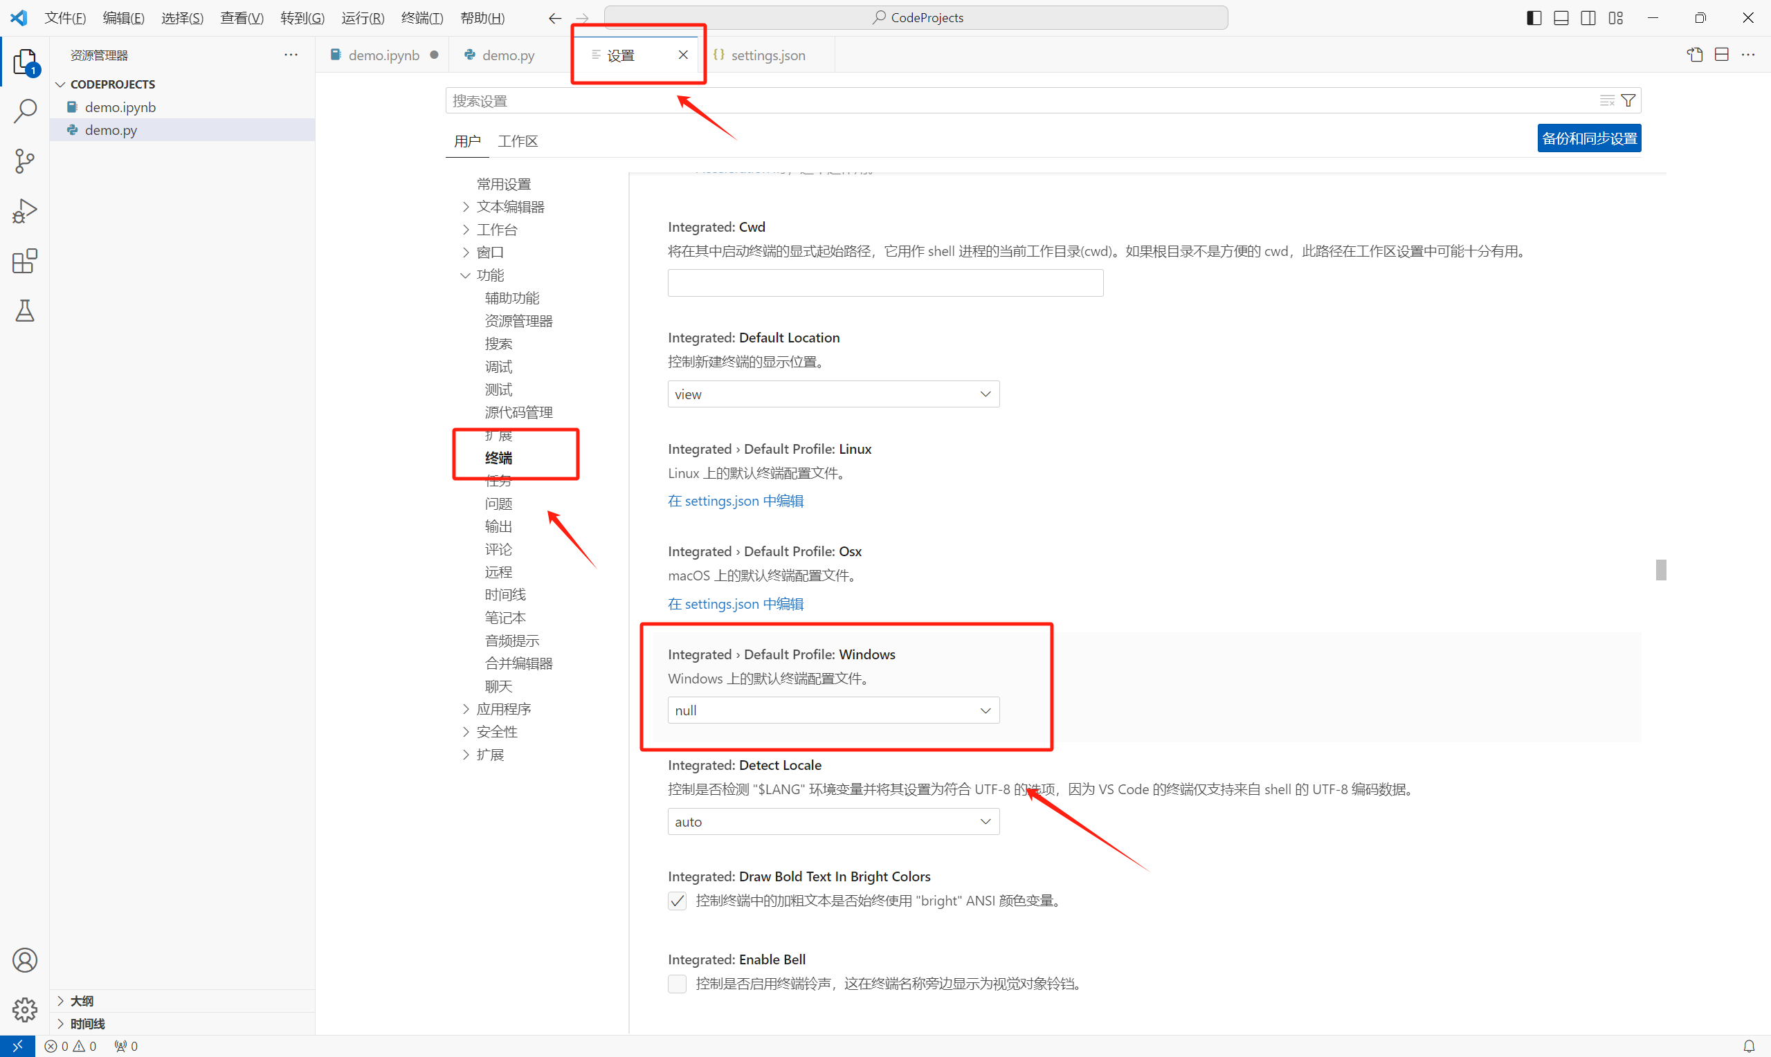Toggle secondary side bar layout icon
1771x1057 pixels.
pos(1588,18)
